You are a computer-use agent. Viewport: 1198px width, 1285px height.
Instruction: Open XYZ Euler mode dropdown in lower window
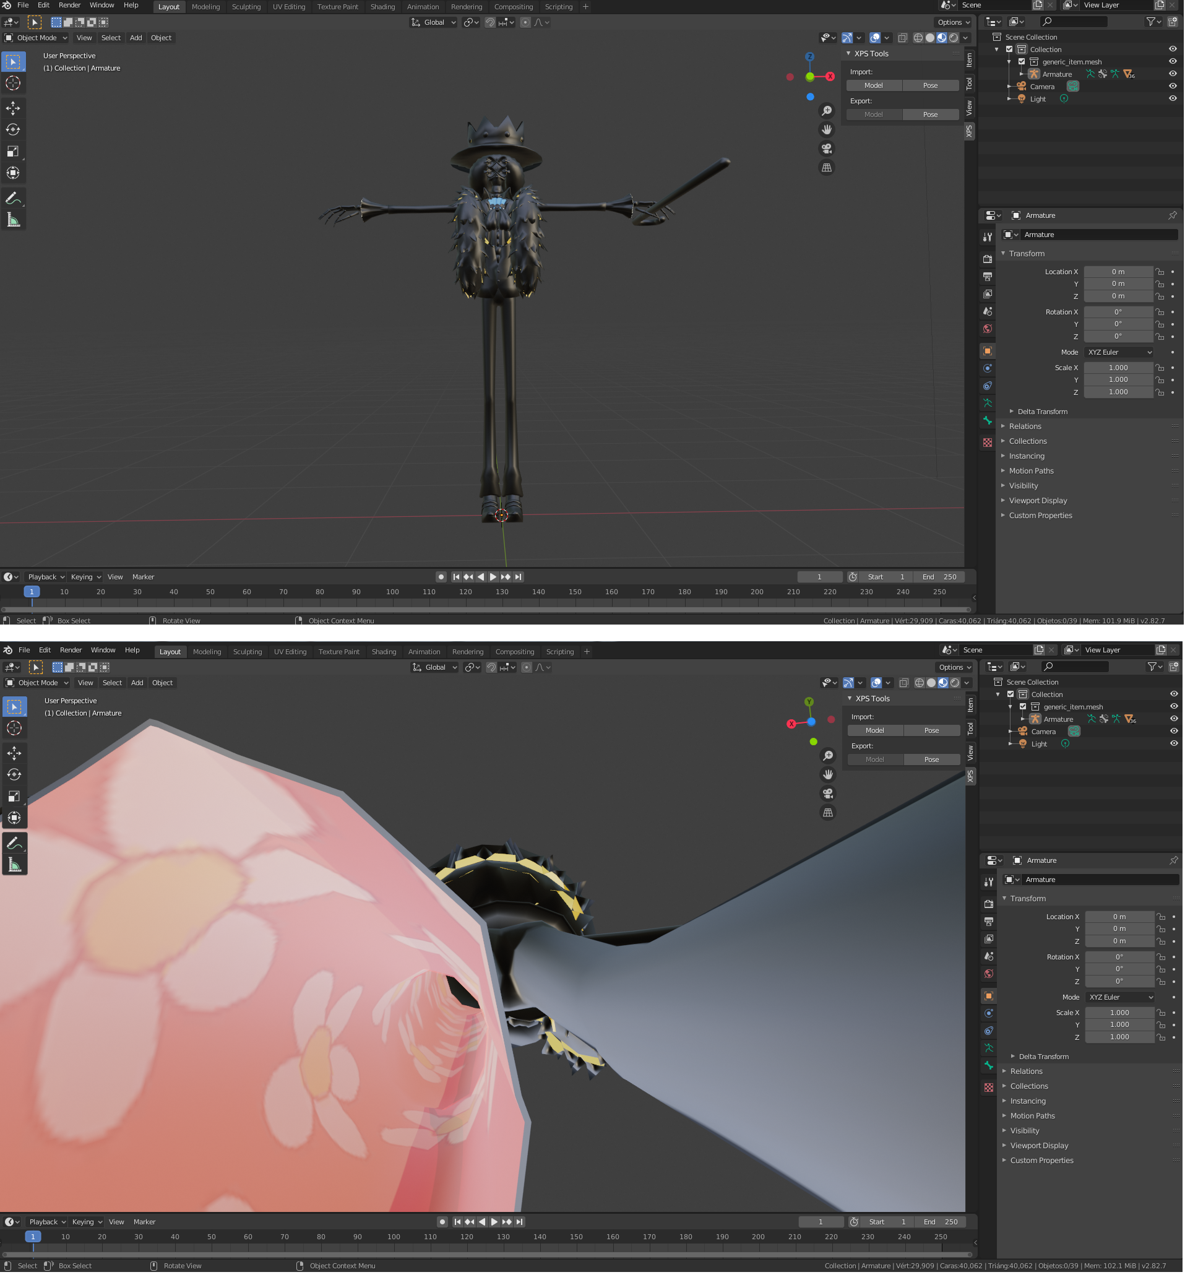click(1121, 997)
